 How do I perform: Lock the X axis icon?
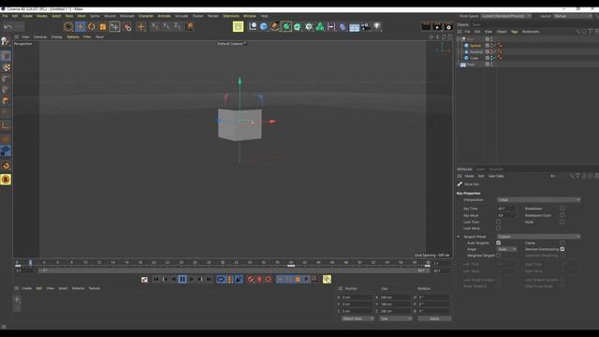tap(154, 26)
